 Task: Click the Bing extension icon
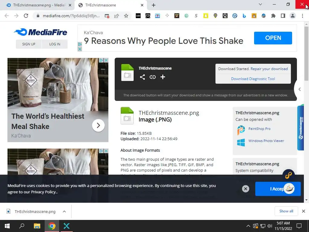click(244, 16)
